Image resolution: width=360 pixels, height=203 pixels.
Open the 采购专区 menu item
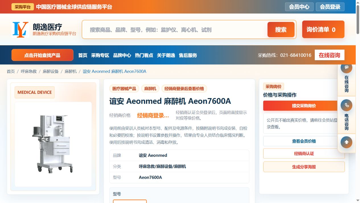tap(100, 55)
